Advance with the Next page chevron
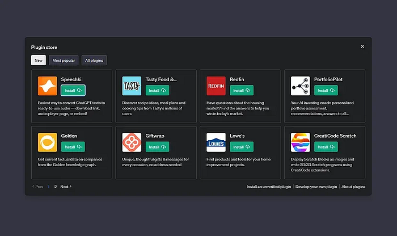The width and height of the screenshot is (397, 236). pyautogui.click(x=66, y=187)
